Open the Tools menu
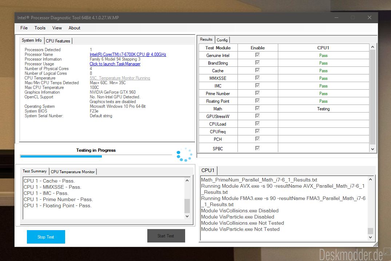Screen dimensions: 391x261 (40, 28)
